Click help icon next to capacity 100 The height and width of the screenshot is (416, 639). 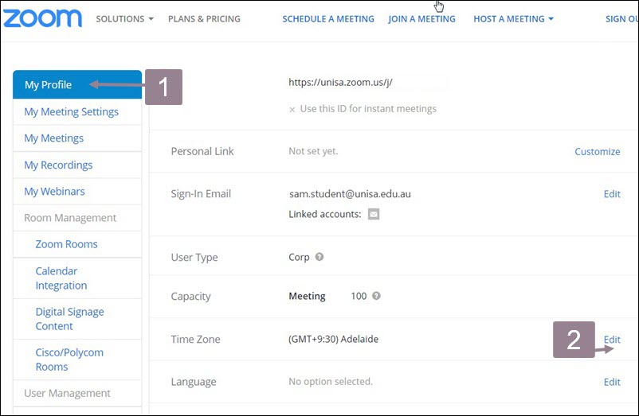(x=376, y=296)
